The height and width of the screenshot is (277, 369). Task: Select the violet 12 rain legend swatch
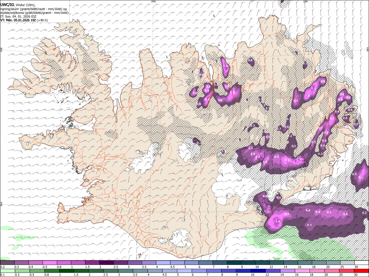[273, 271]
